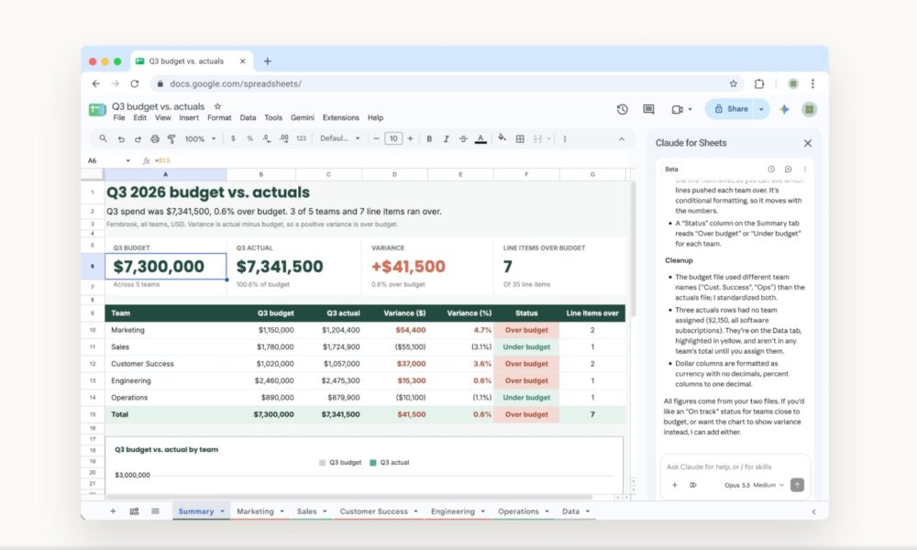Star the Q3 budget vs. actuals document

pos(217,106)
